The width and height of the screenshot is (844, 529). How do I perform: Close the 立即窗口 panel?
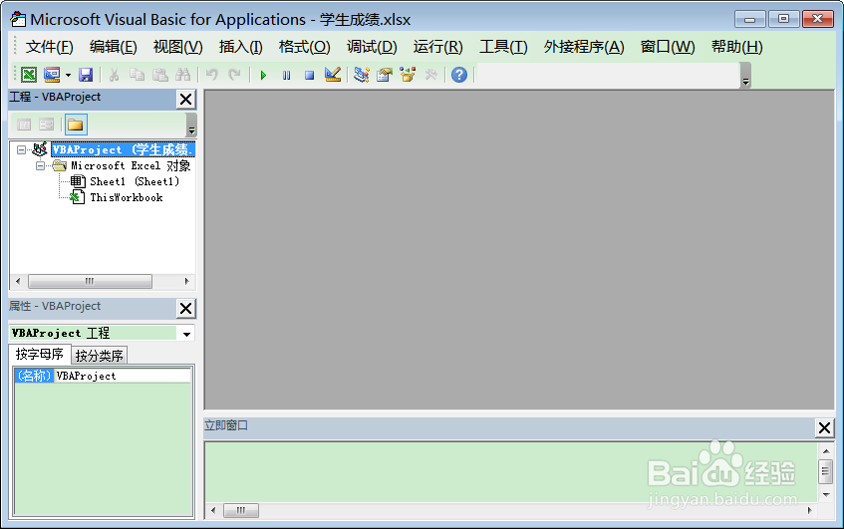point(824,427)
